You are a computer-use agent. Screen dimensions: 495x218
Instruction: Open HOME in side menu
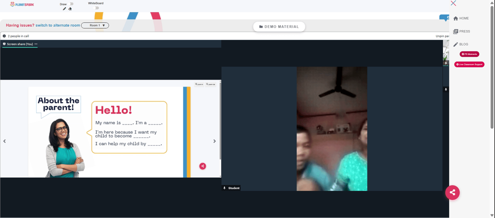[x=461, y=18]
